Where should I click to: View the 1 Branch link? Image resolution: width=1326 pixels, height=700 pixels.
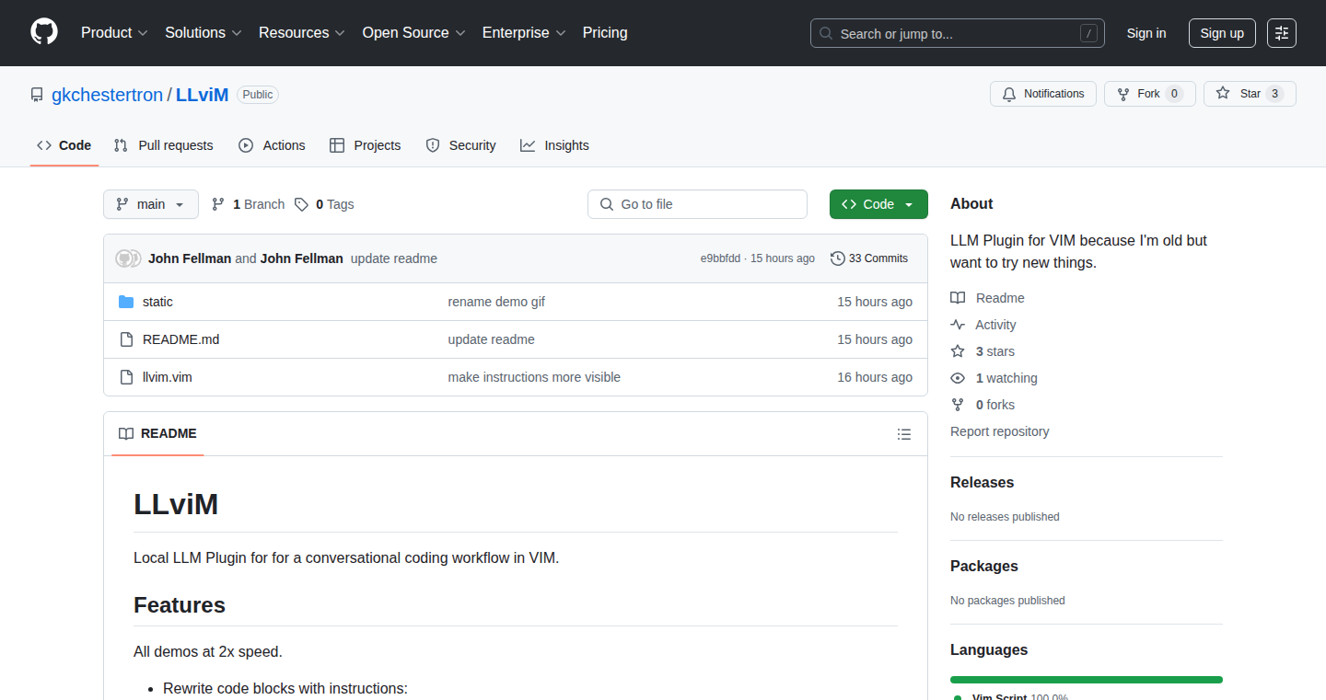coord(248,204)
